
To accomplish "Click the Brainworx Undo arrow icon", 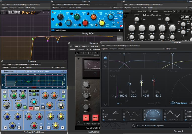I will 145,12.
